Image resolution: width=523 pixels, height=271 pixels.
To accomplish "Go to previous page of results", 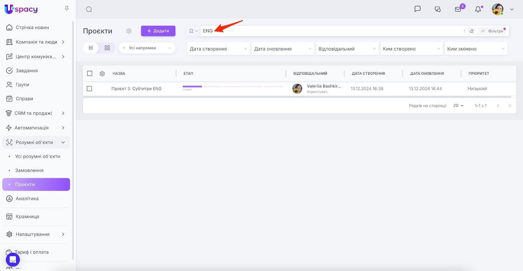I will [498, 105].
